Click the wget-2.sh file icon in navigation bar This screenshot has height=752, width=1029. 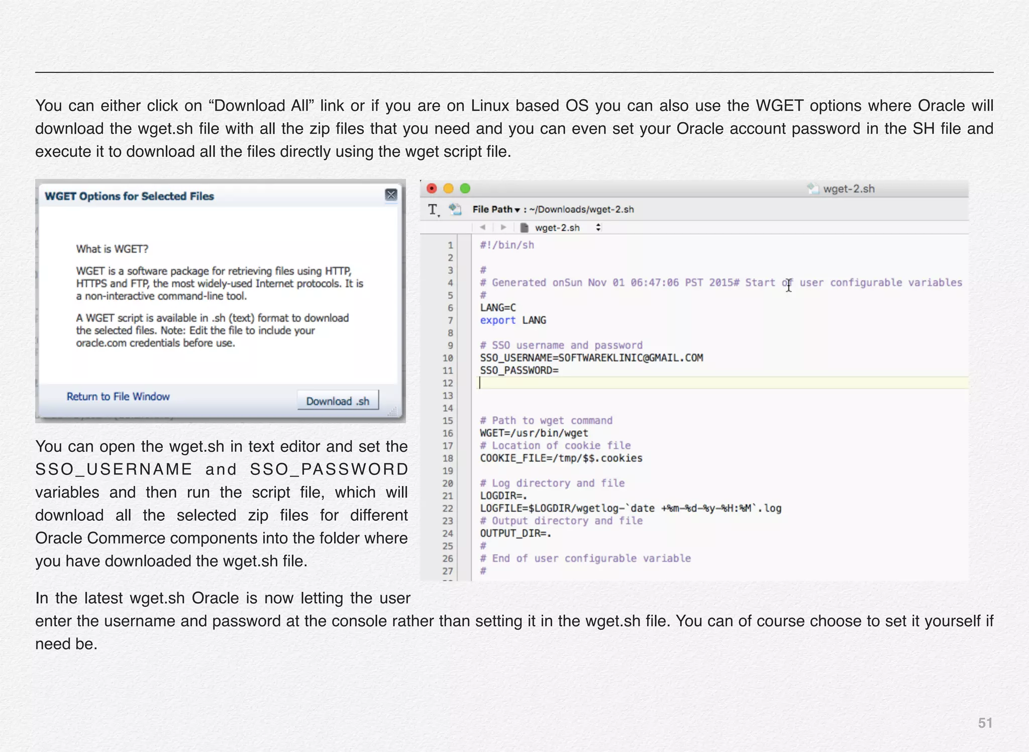pos(525,228)
